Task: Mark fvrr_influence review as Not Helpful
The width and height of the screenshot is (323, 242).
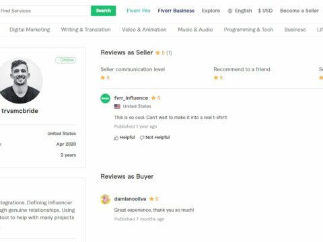Action: pos(155,137)
